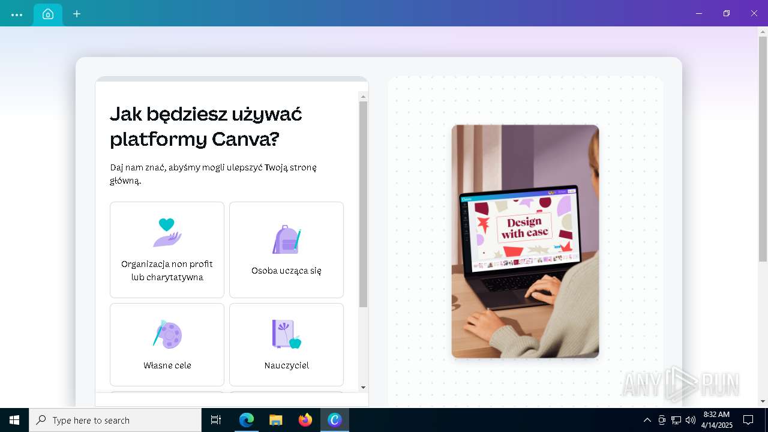
Task: Click the main window scroll-up arrow
Action: (x=763, y=31)
